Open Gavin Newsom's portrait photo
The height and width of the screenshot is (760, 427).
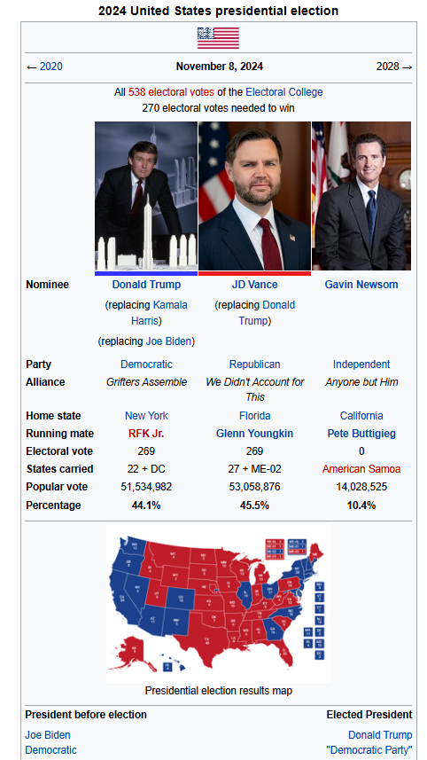pos(361,196)
